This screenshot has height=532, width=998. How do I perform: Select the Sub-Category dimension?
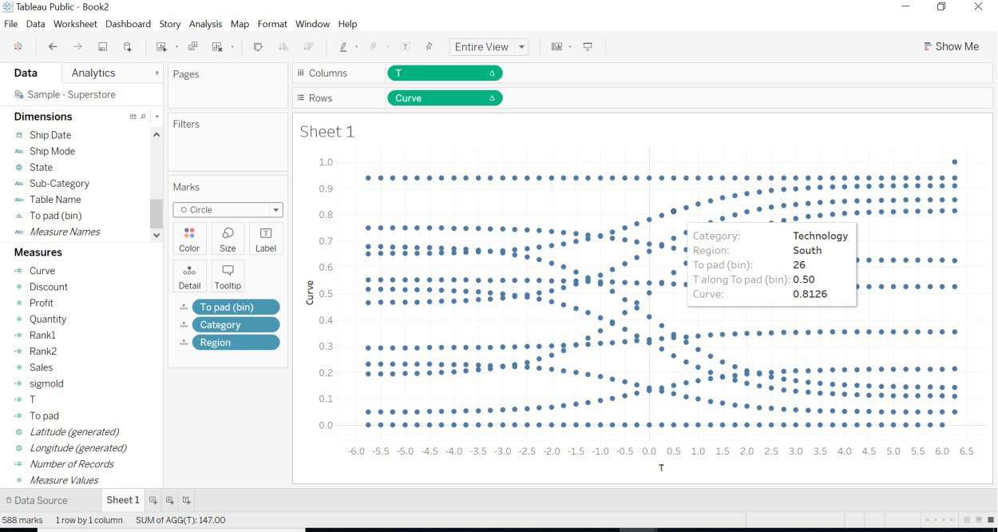59,183
